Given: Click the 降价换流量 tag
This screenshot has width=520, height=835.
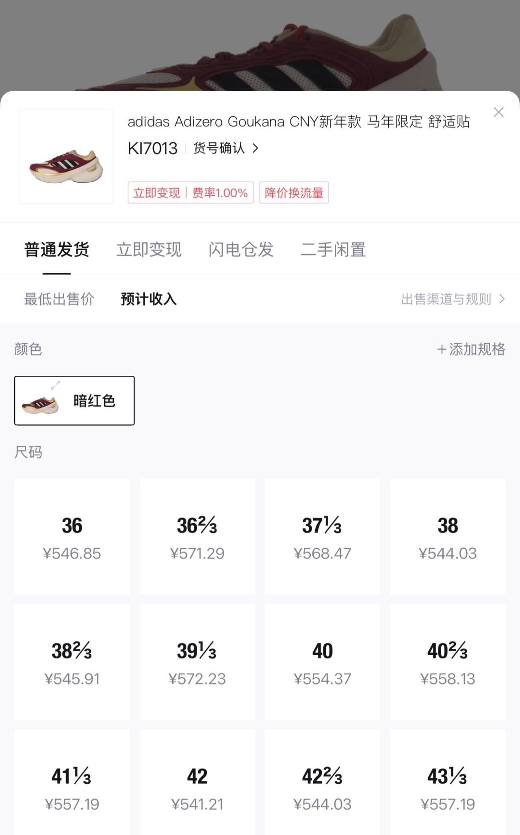Looking at the screenshot, I should [x=294, y=193].
